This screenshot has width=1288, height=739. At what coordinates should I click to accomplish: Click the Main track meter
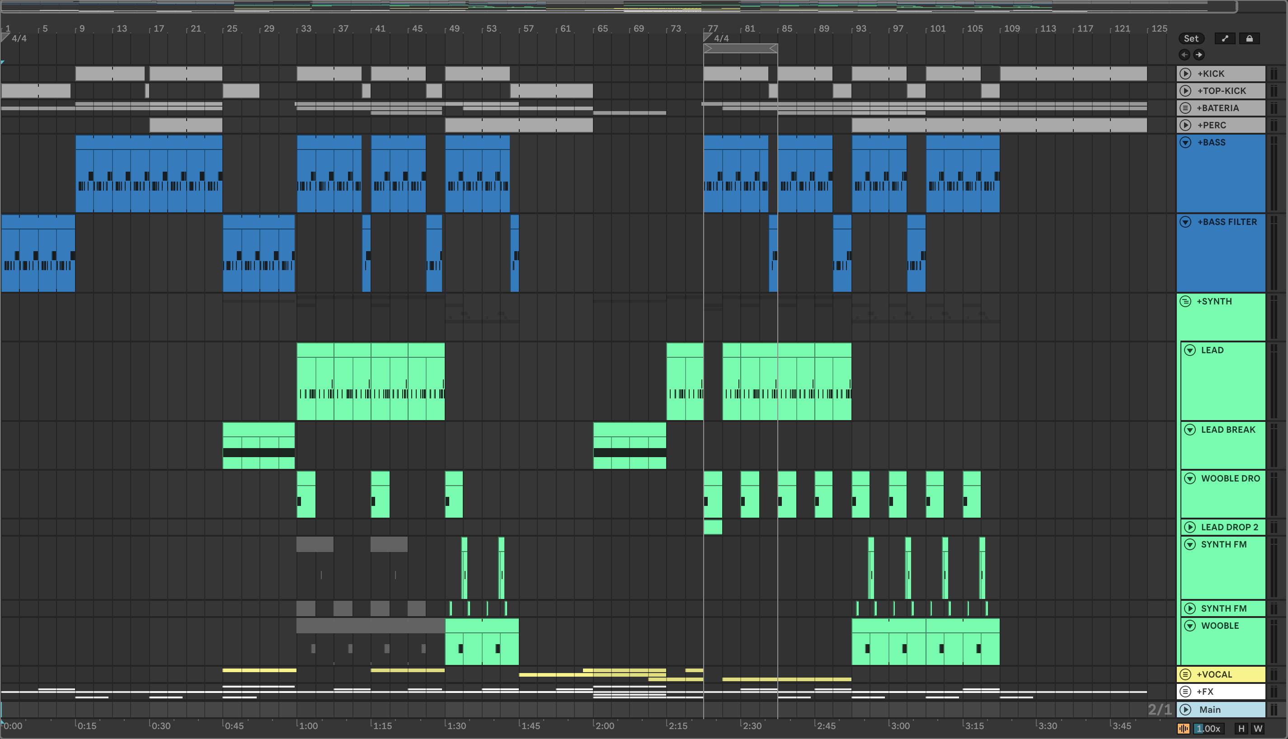tap(1273, 710)
